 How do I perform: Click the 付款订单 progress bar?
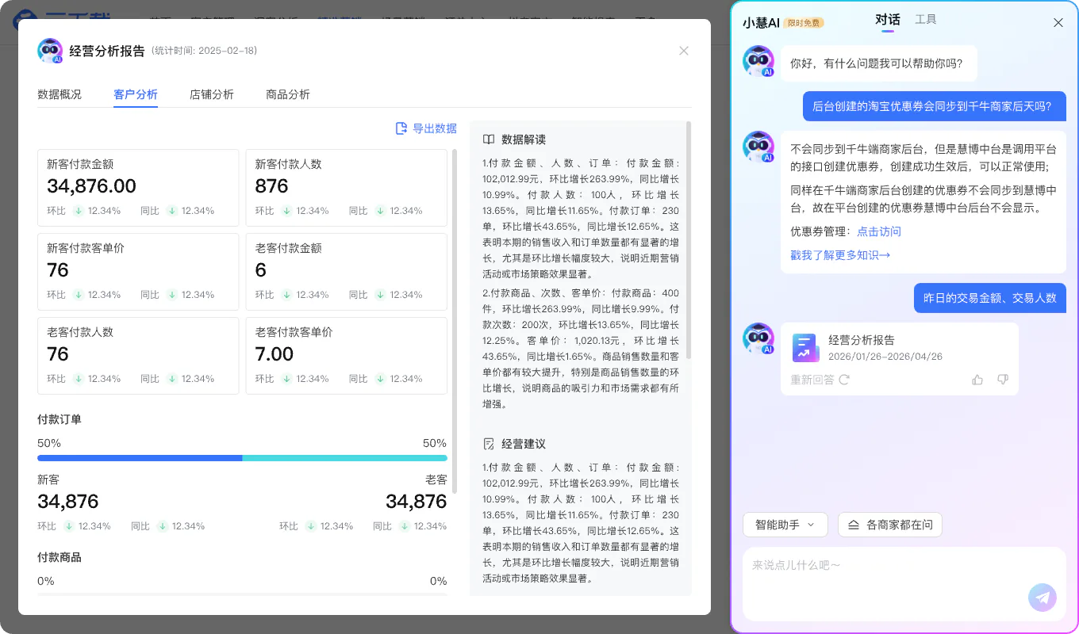coord(242,458)
